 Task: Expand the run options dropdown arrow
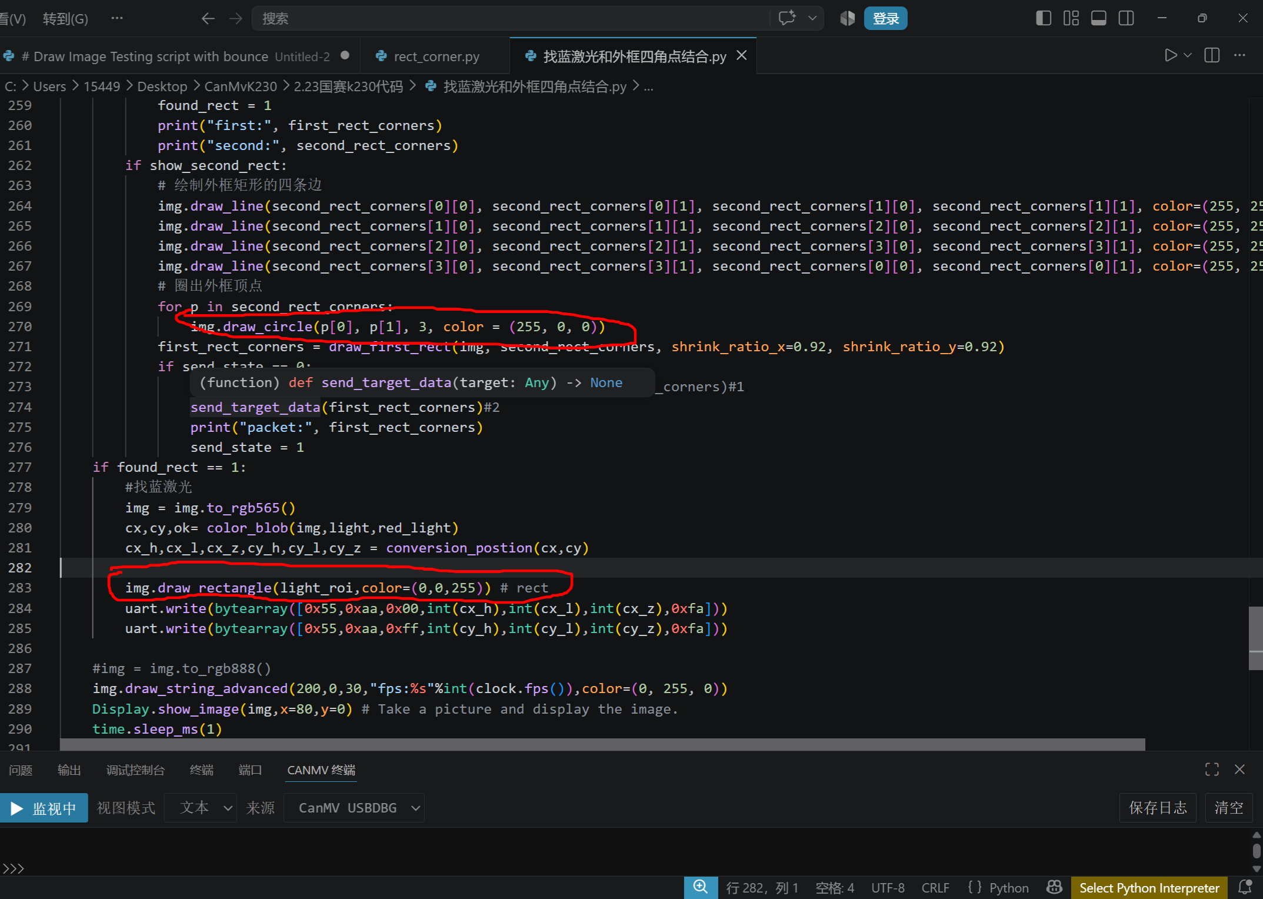click(x=1188, y=55)
